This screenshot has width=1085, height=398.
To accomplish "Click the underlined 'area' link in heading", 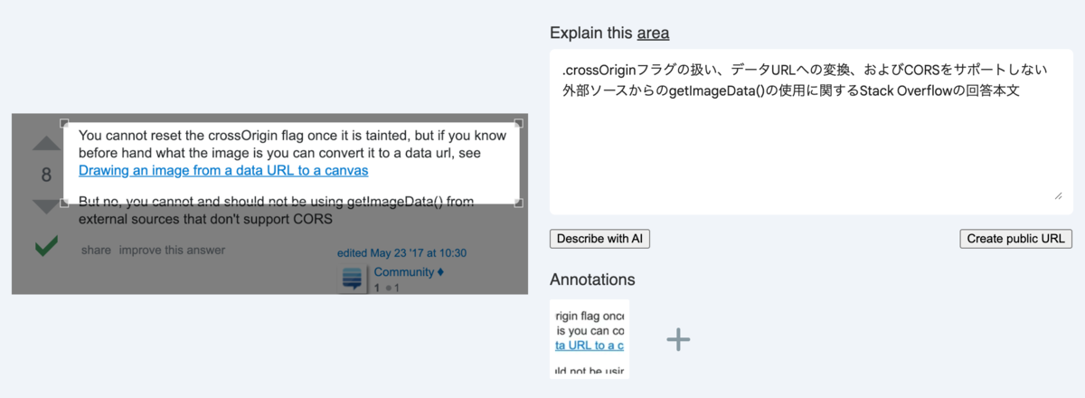I will point(653,33).
